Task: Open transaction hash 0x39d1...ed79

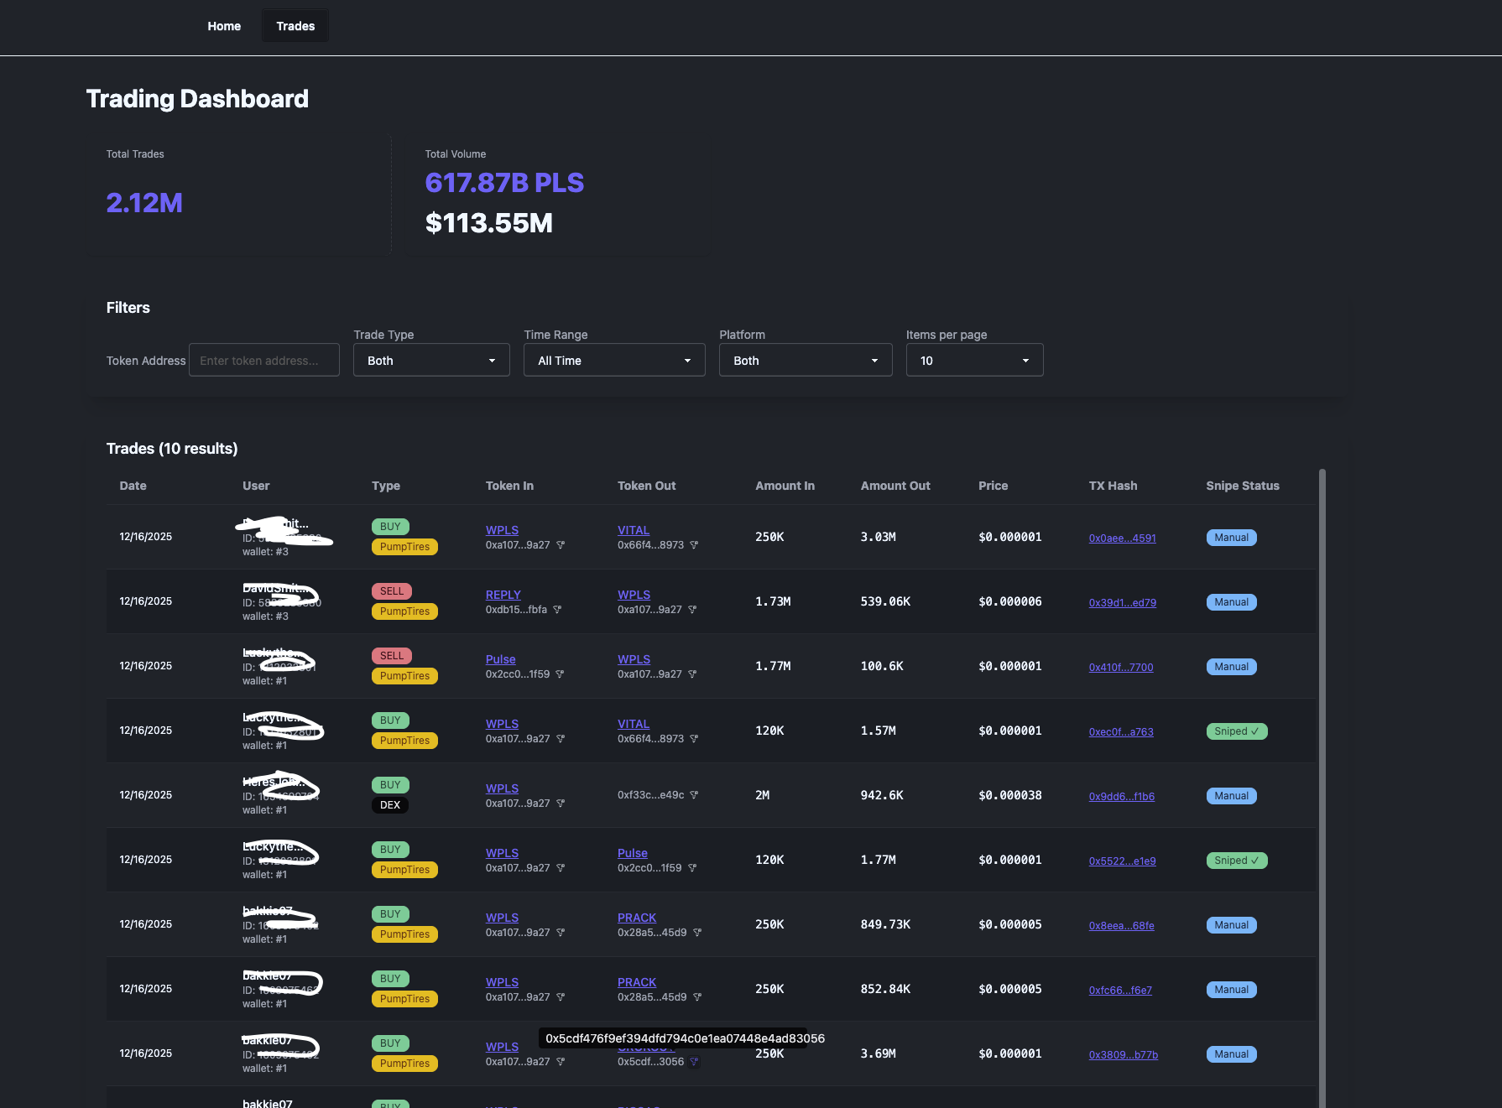Action: pos(1122,603)
